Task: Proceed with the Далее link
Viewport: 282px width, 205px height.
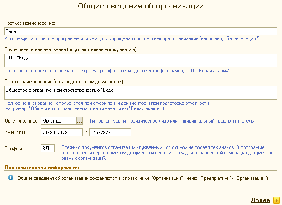Action: 260,200
